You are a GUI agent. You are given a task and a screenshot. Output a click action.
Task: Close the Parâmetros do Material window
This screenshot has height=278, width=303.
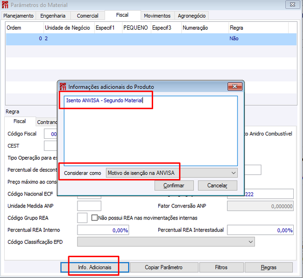pyautogui.click(x=293, y=5)
